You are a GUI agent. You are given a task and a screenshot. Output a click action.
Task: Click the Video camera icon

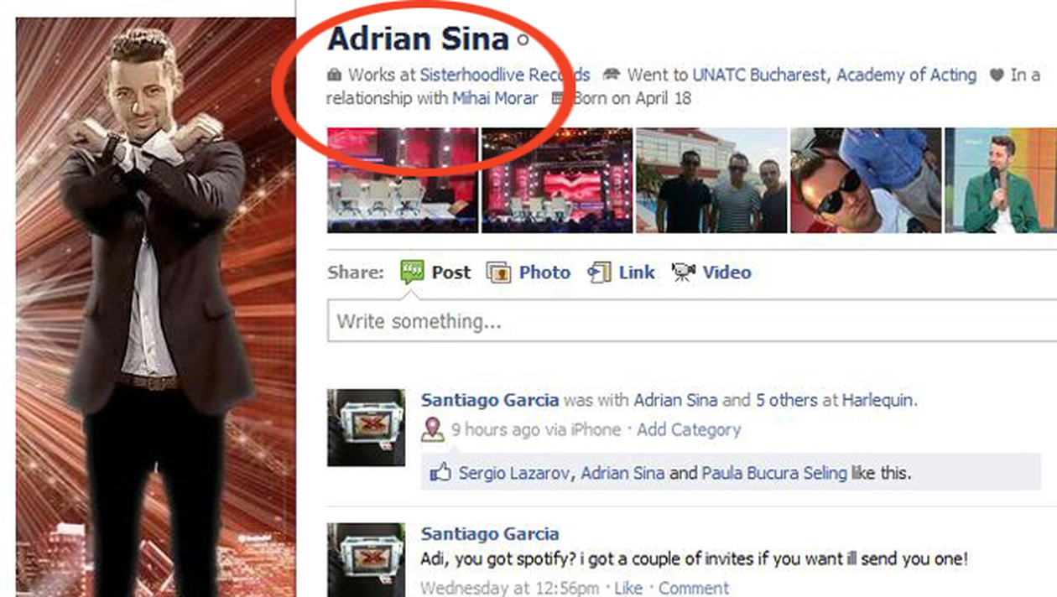684,273
